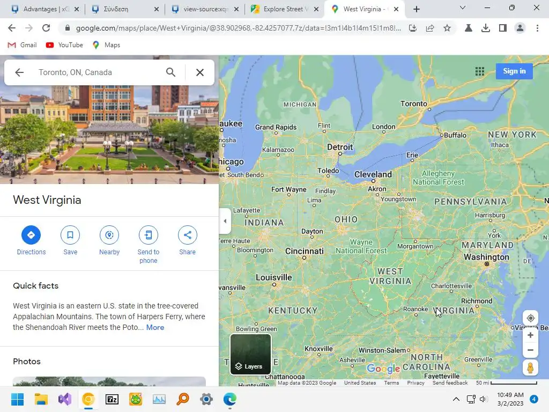Image resolution: width=549 pixels, height=412 pixels.
Task: Open Visual Studio from the taskbar
Action: tap(65, 399)
